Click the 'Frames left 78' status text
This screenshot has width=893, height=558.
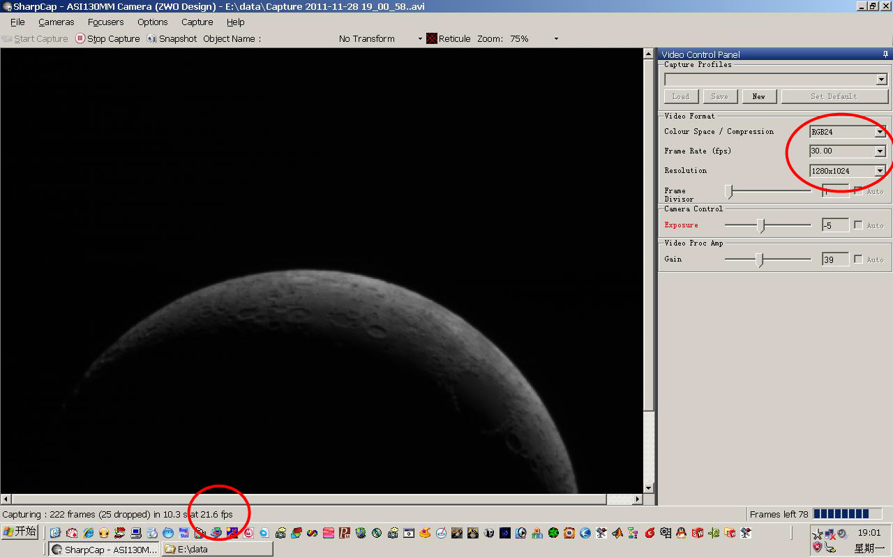point(779,514)
